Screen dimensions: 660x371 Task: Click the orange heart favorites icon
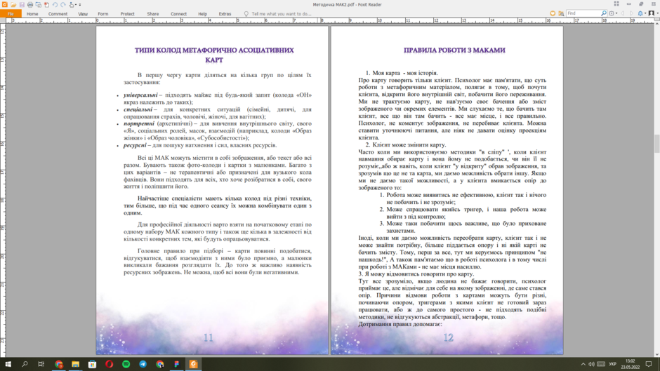click(x=553, y=13)
